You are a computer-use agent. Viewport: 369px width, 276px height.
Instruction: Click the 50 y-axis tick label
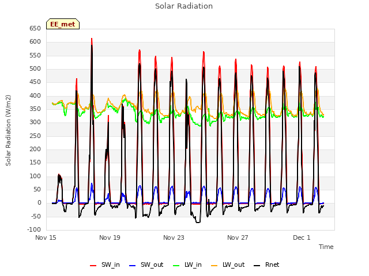click(x=37, y=190)
